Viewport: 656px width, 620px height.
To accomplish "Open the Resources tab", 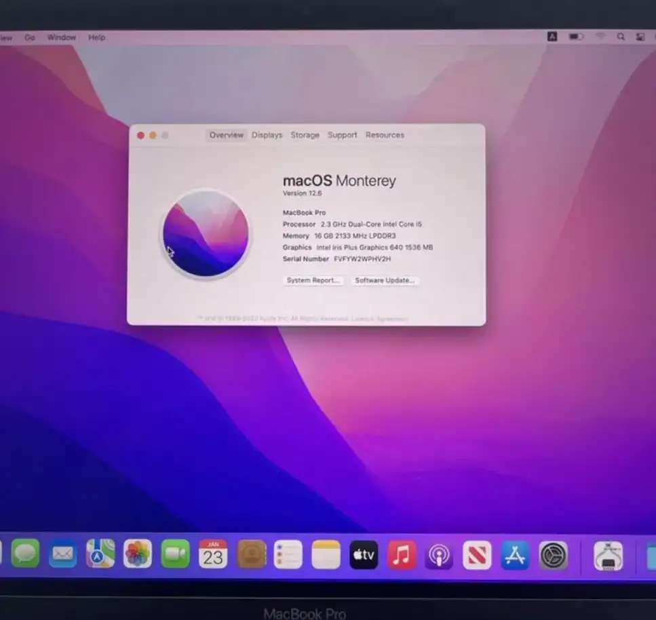I will 385,135.
